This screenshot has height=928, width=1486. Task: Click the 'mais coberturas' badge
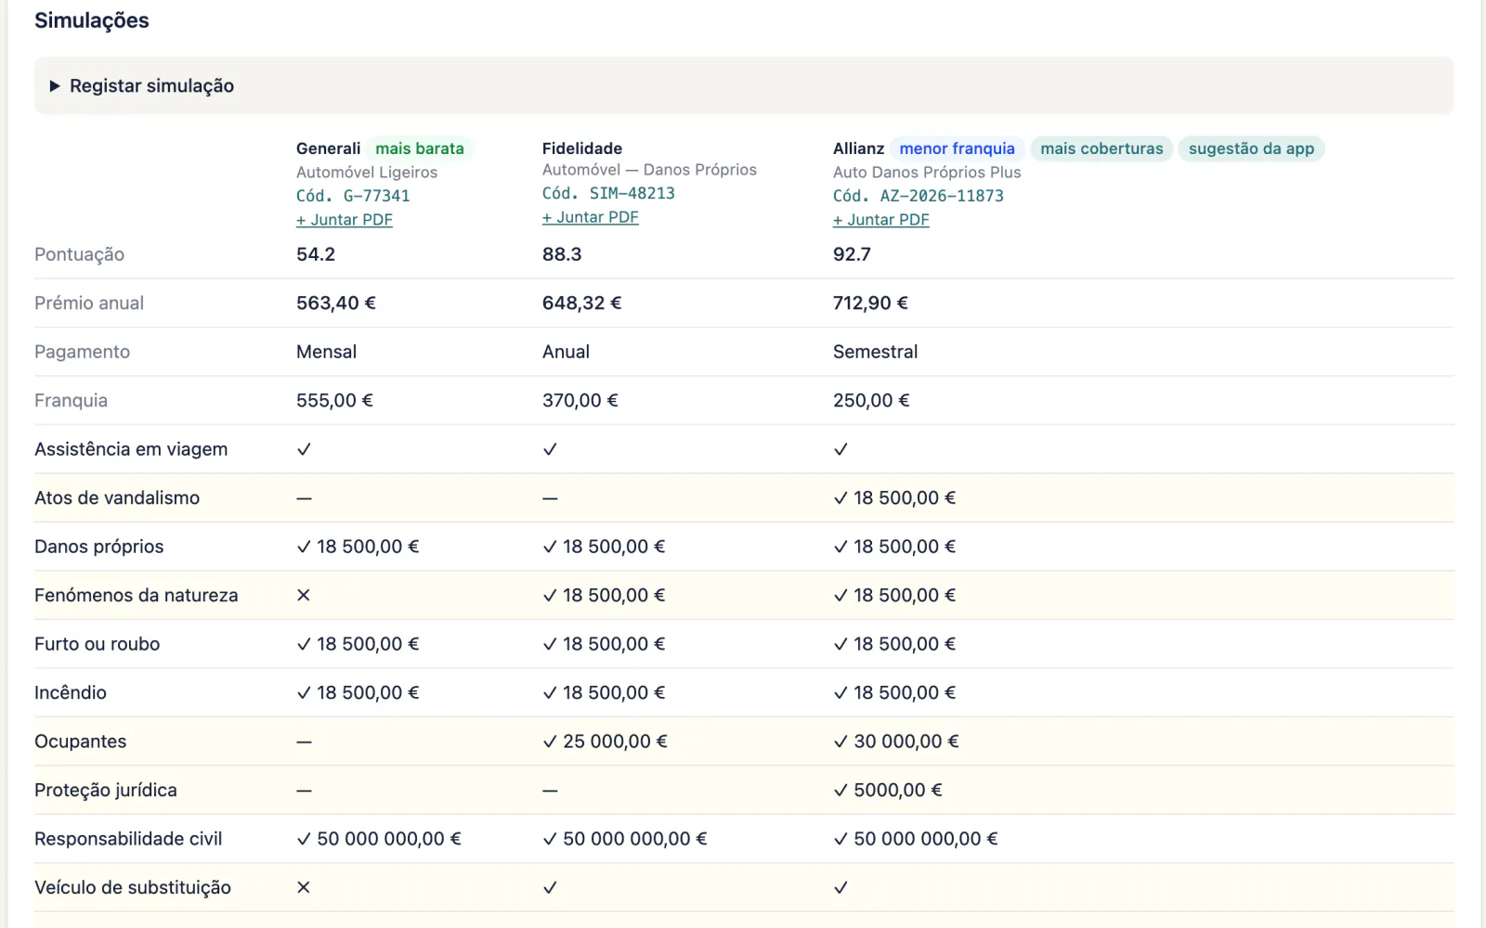click(x=1101, y=148)
